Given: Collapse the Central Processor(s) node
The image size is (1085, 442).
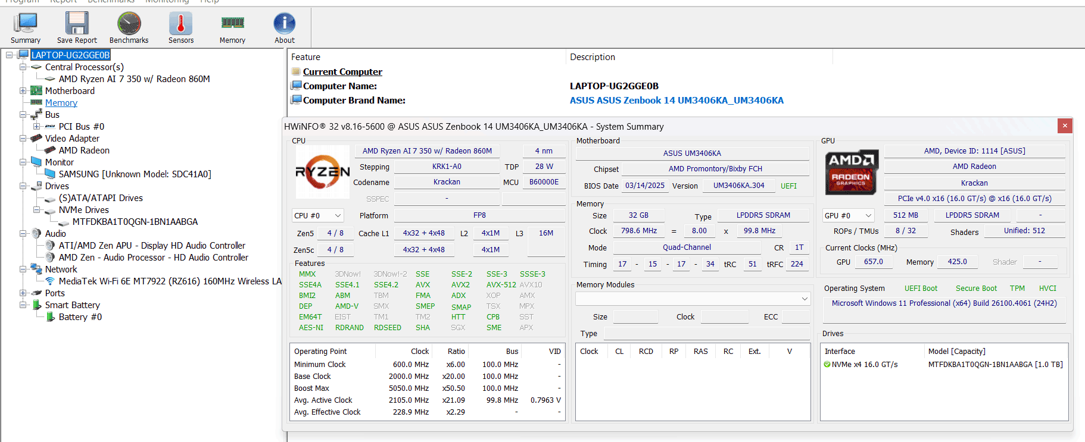Looking at the screenshot, I should pyautogui.click(x=23, y=67).
